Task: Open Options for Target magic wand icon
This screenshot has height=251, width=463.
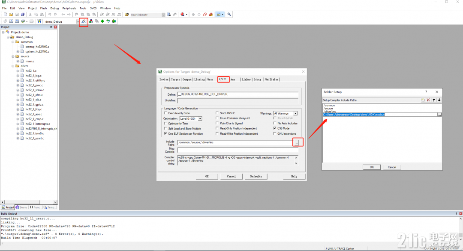Action: coord(84,21)
